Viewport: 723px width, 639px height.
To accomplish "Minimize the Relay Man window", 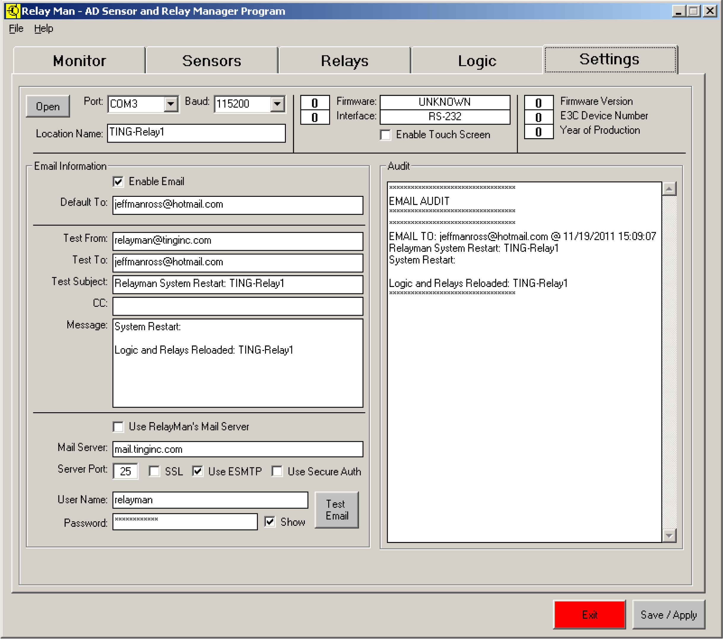I will coord(678,11).
